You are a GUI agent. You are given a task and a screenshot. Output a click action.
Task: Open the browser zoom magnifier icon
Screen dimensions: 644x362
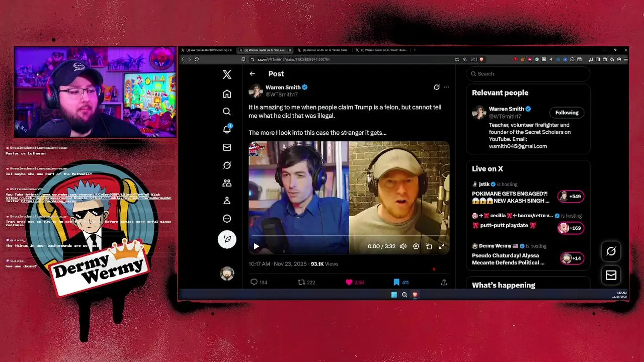tap(465, 59)
